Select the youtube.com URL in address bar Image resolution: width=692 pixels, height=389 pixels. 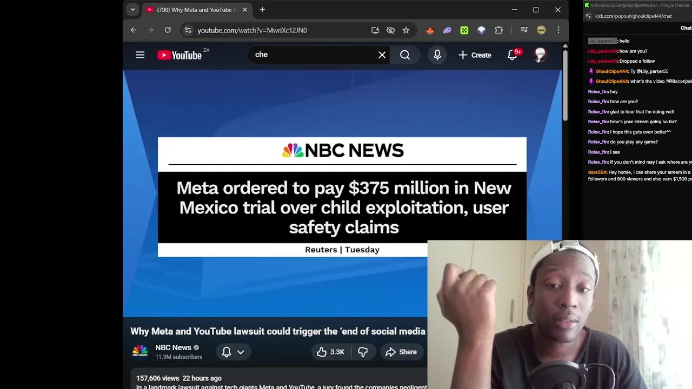[252, 30]
